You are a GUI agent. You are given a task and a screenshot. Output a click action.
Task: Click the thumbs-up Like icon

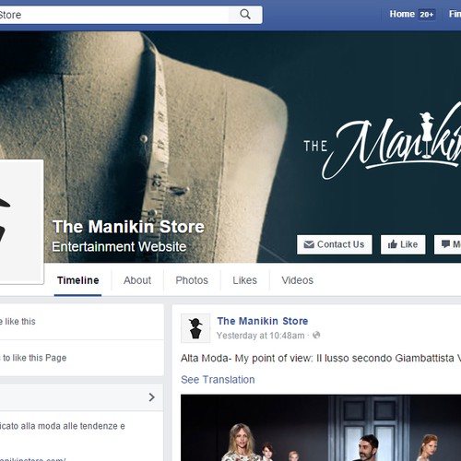(x=393, y=244)
